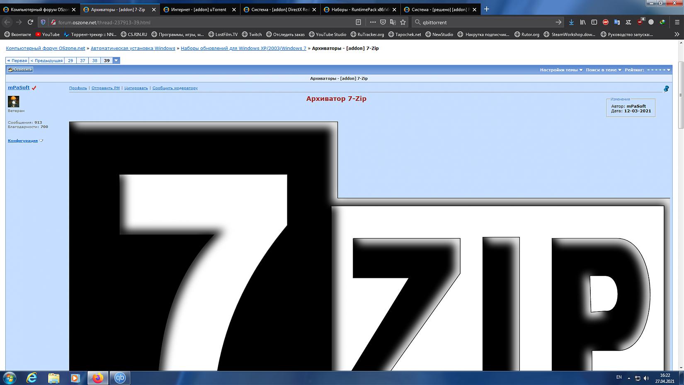Open the Downloads arrow icon
Image resolution: width=684 pixels, height=385 pixels.
point(571,22)
